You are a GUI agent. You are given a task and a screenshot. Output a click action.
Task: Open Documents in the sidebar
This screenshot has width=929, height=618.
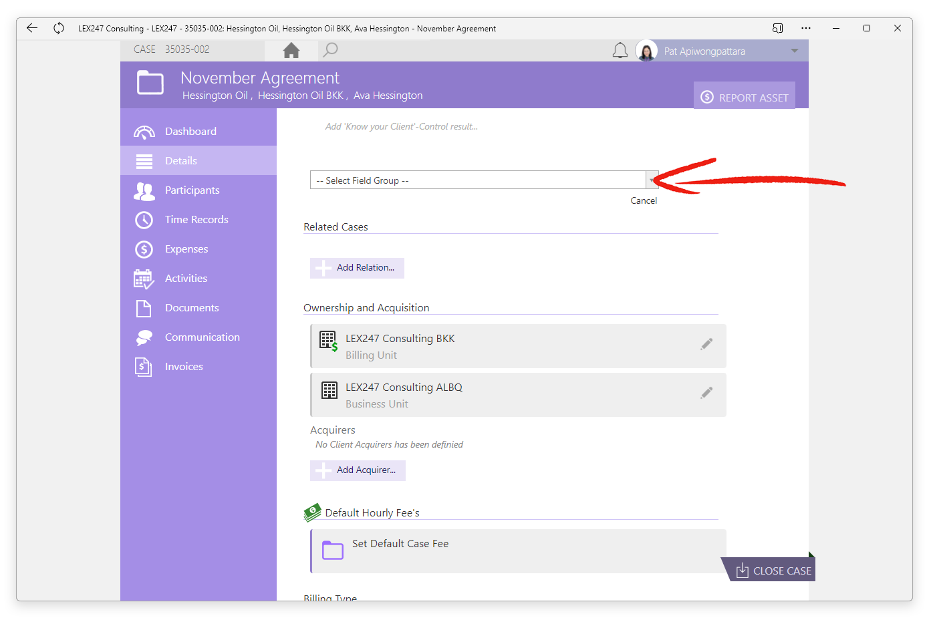coord(198,308)
